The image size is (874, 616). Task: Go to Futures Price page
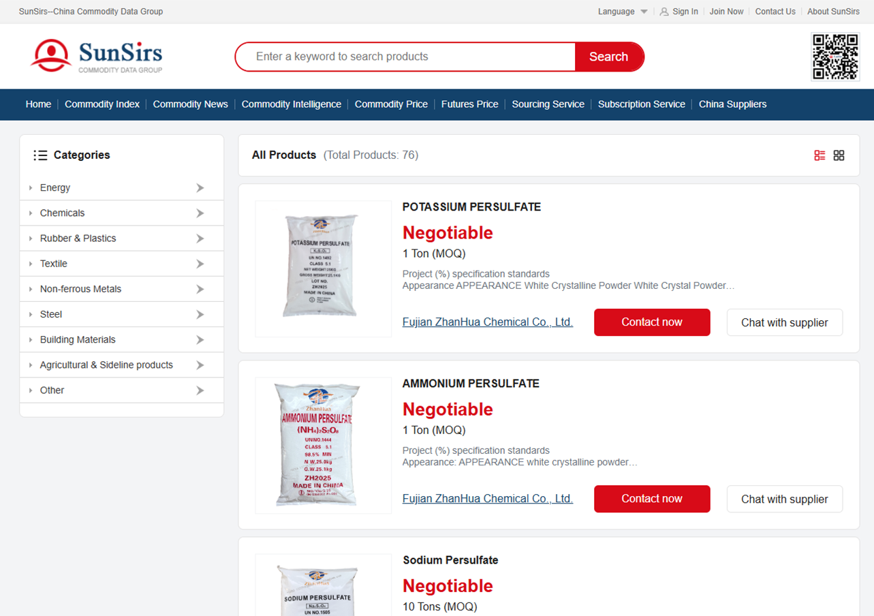coord(469,104)
